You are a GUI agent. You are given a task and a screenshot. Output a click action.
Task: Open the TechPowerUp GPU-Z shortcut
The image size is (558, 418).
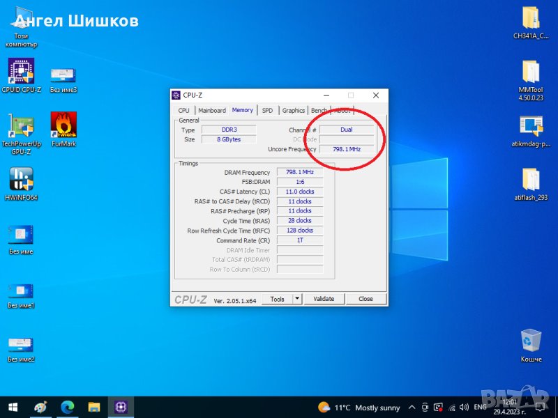click(x=21, y=126)
